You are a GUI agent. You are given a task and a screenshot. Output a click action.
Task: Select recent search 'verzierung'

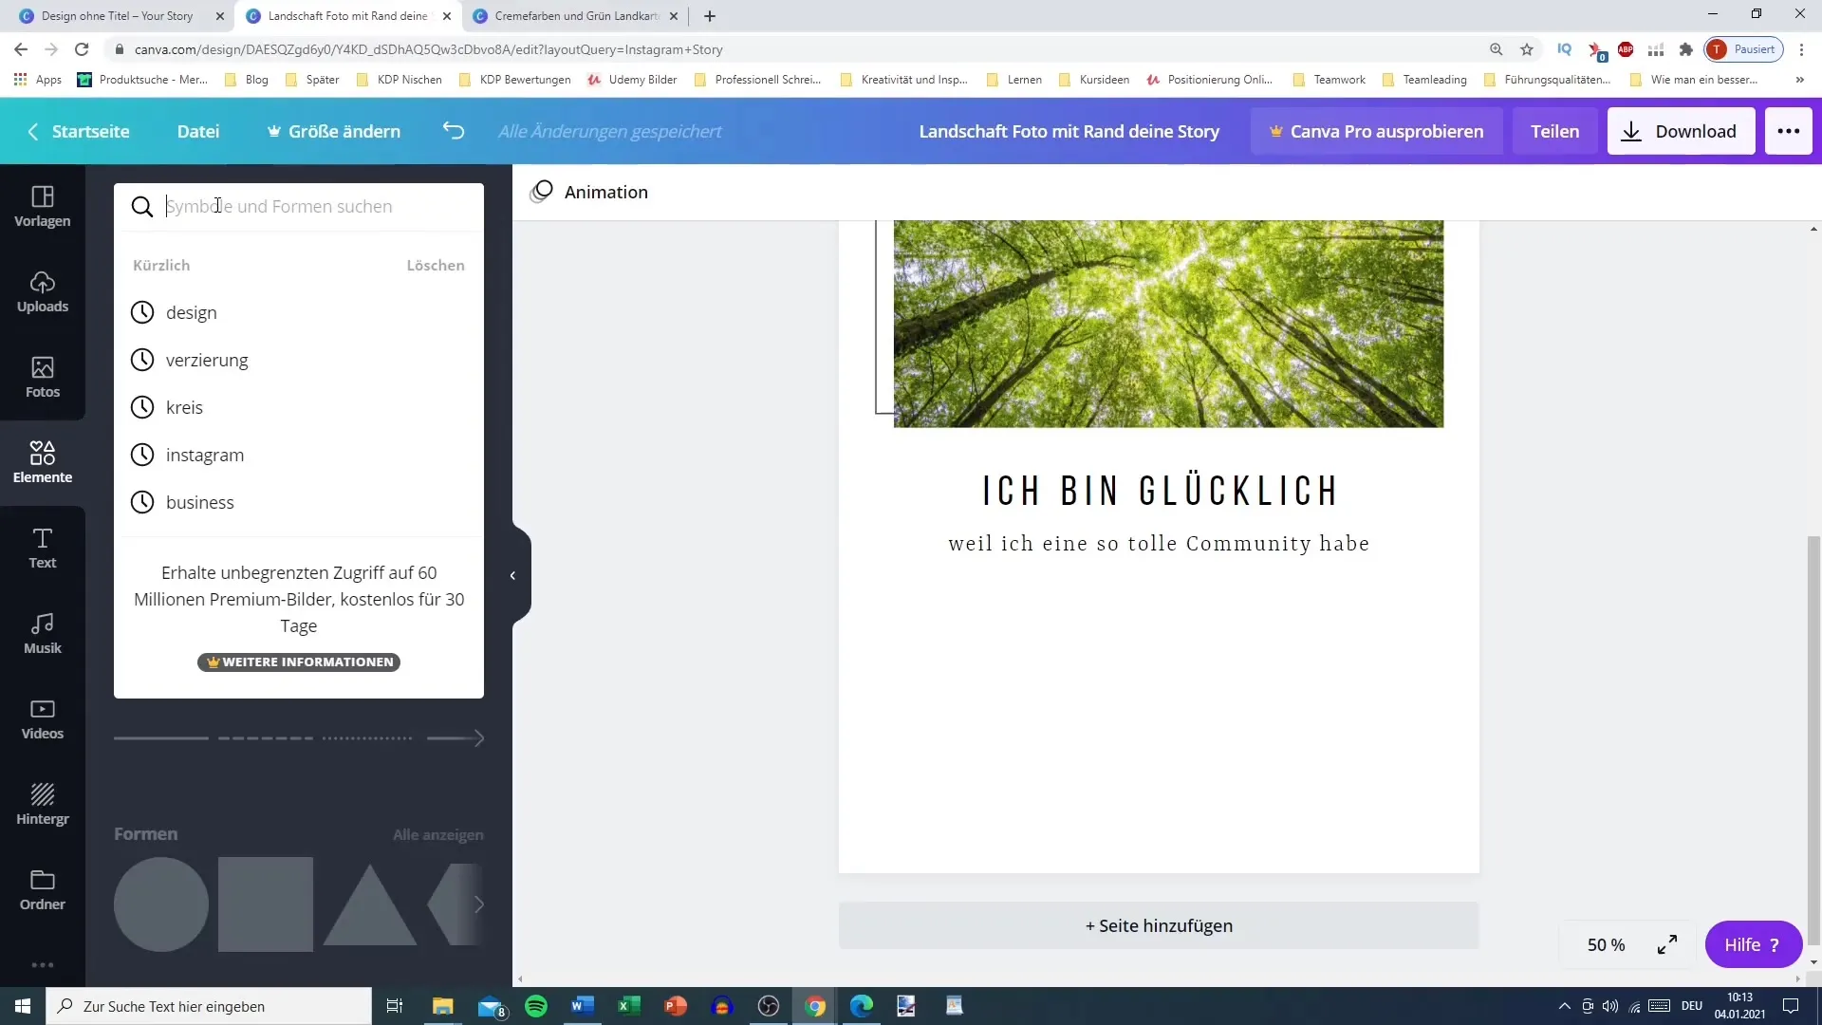coord(299,360)
